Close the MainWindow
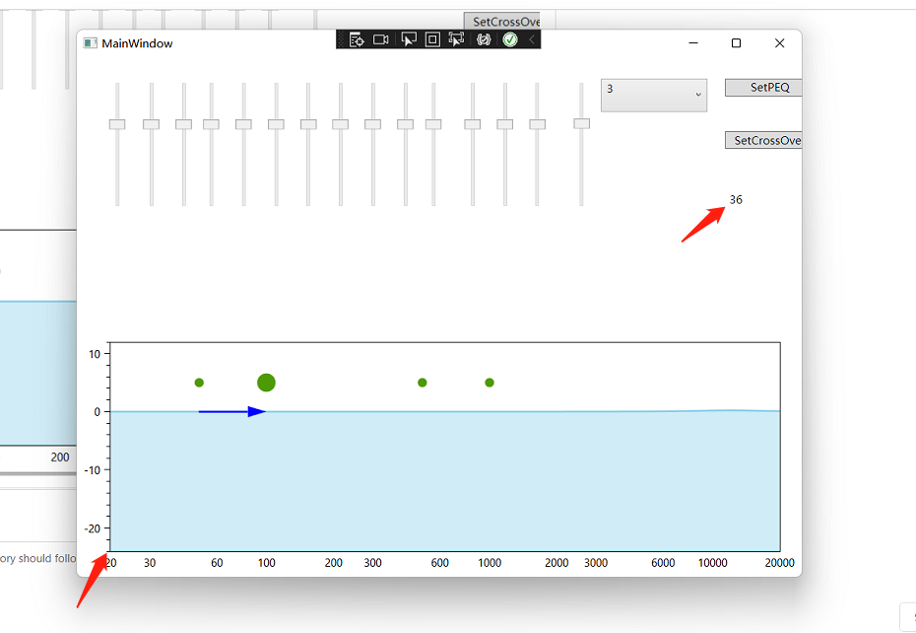916x633 pixels. pos(779,43)
